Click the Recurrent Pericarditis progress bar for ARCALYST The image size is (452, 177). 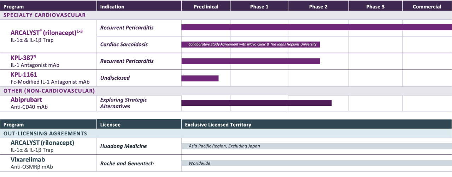(317, 28)
